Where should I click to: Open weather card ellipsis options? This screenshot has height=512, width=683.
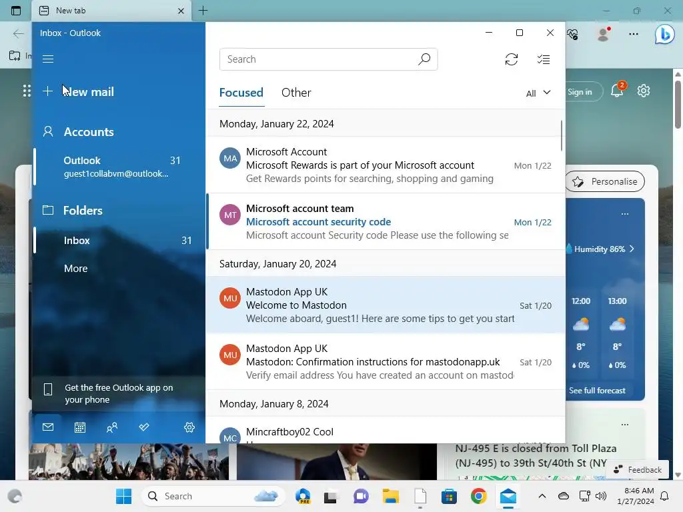624,214
